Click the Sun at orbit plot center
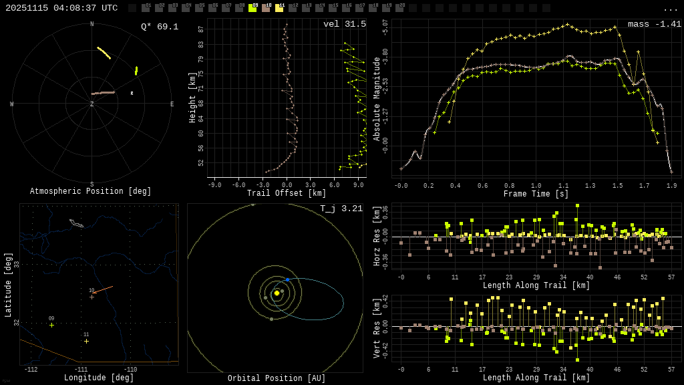The width and height of the screenshot is (684, 385). coord(277,293)
